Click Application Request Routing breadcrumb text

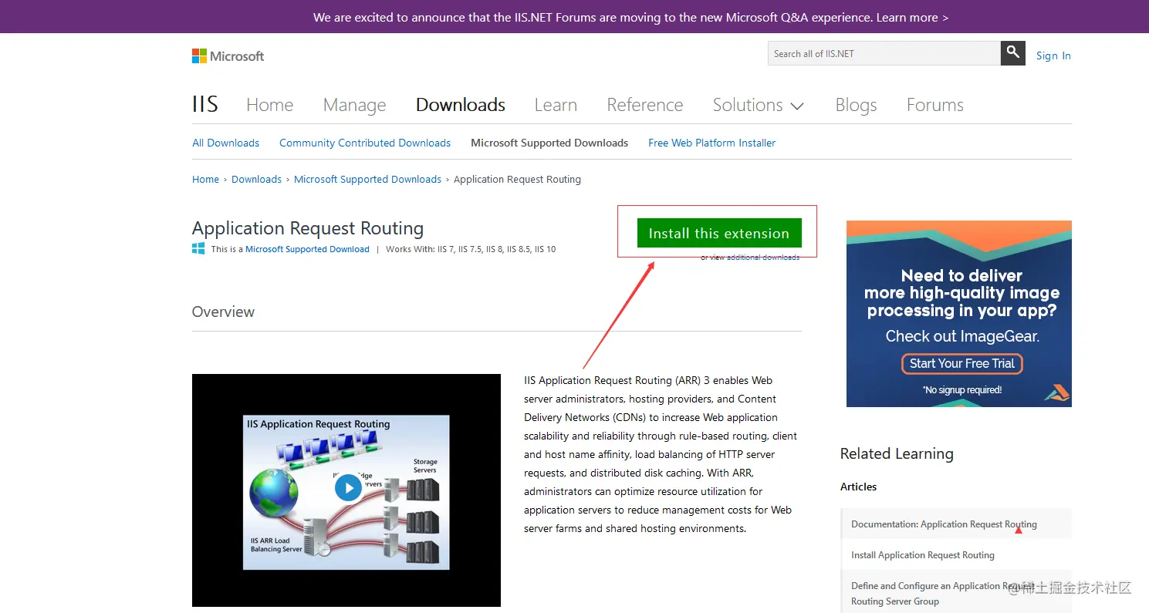tap(517, 179)
